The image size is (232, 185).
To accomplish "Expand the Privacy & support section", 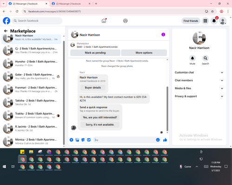I will click(199, 96).
